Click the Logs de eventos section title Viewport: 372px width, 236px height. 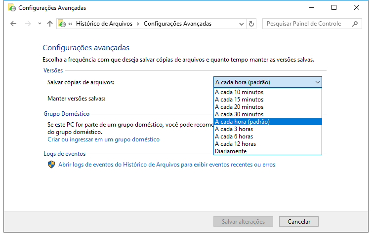(x=64, y=154)
